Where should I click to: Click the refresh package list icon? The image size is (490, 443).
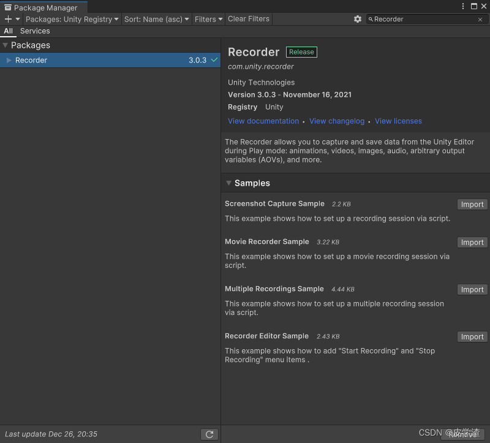tap(209, 434)
